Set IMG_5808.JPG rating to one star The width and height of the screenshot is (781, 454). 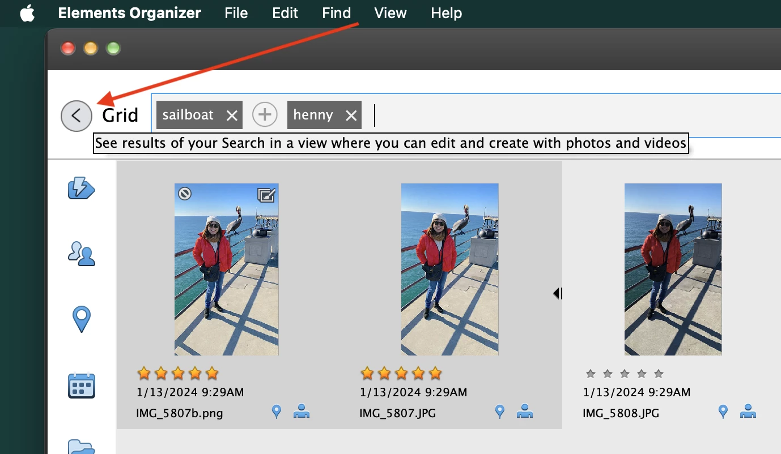coord(591,374)
